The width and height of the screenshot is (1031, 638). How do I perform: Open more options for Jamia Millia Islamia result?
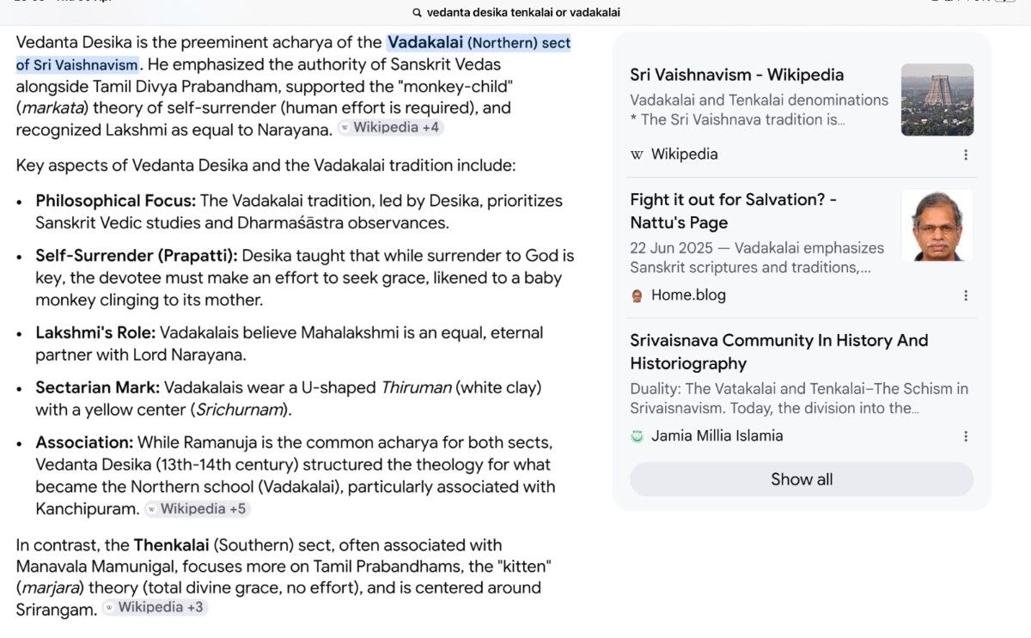pyautogui.click(x=966, y=436)
